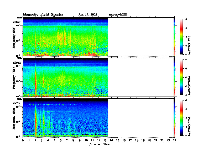Click the dH/dt spectrogram plot area
The height and width of the screenshot is (161, 208).
(99, 37)
